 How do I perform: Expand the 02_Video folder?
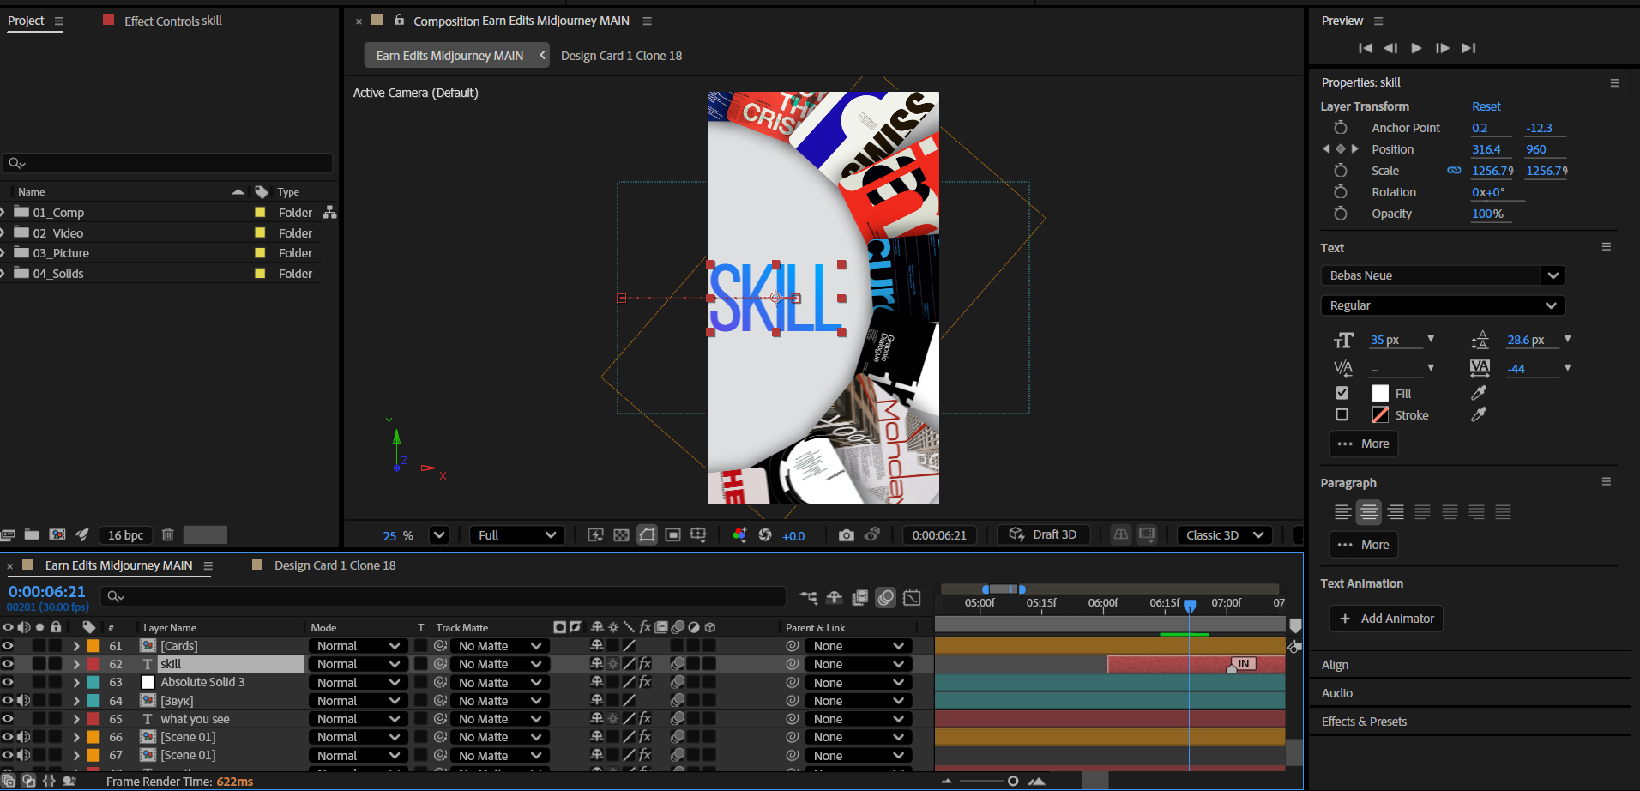click(x=3, y=233)
